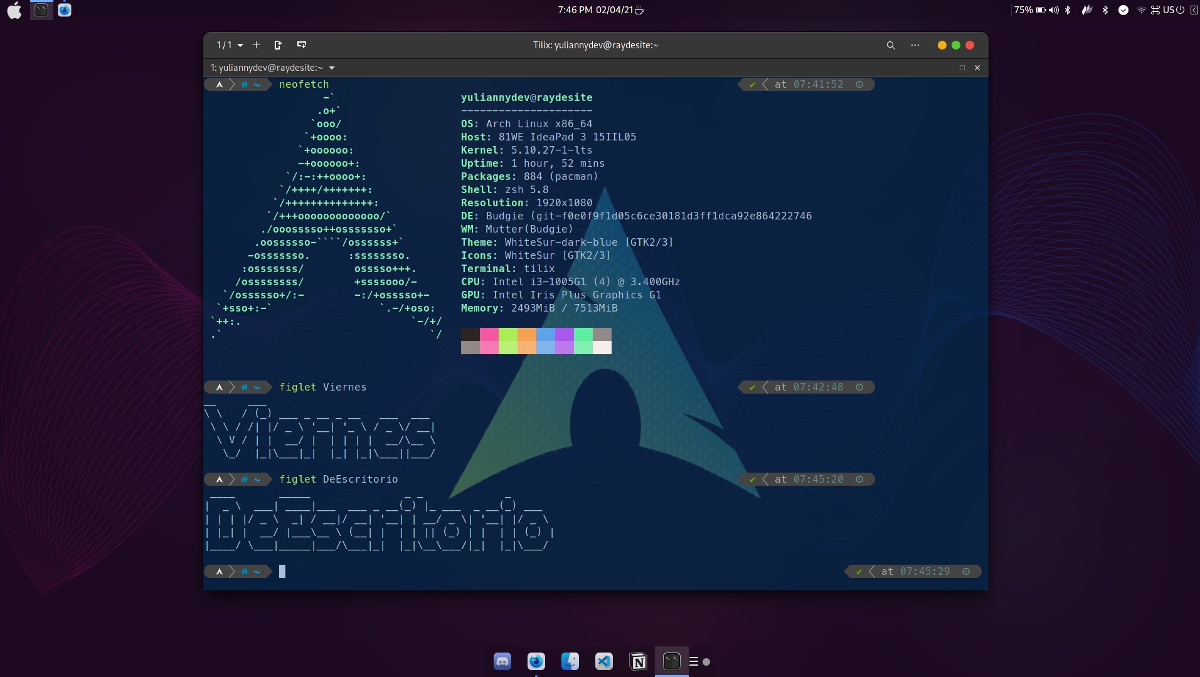1200x677 pixels.
Task: Add a new terminal session with plus button
Action: point(256,45)
